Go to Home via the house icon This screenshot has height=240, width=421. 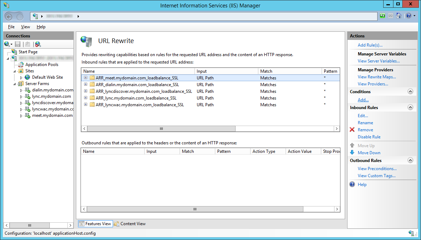[x=399, y=16]
